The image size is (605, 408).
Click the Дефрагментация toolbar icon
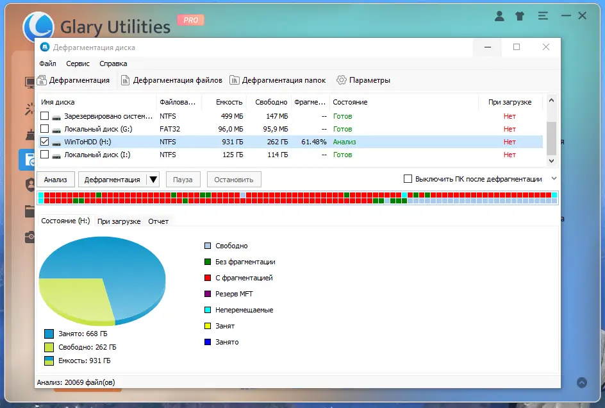click(42, 80)
